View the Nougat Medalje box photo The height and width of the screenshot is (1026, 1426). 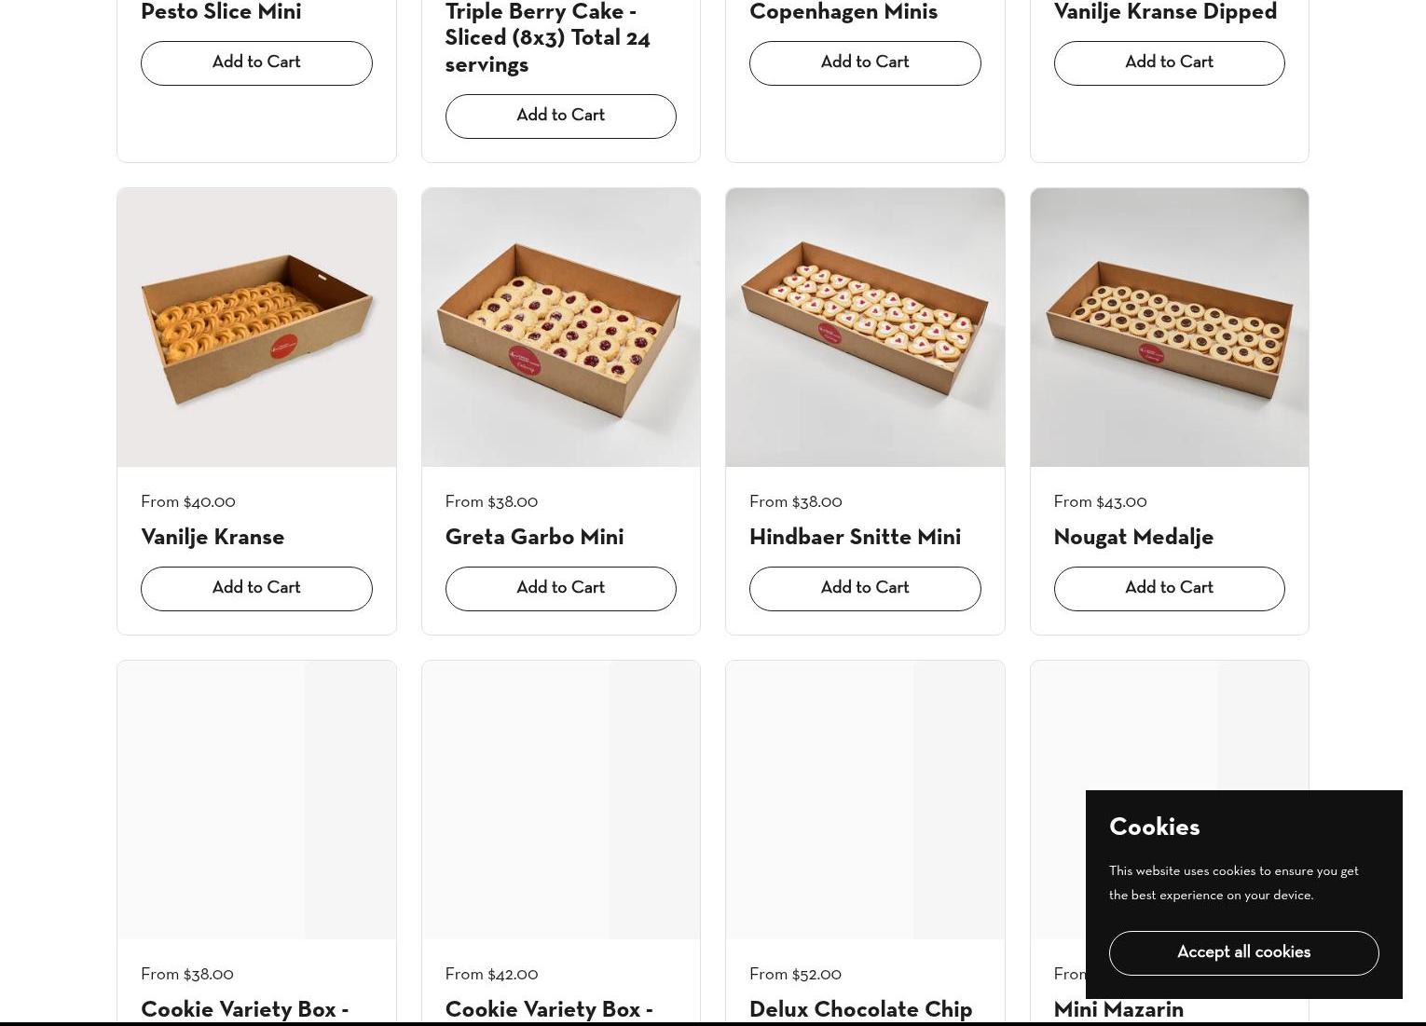(1169, 327)
